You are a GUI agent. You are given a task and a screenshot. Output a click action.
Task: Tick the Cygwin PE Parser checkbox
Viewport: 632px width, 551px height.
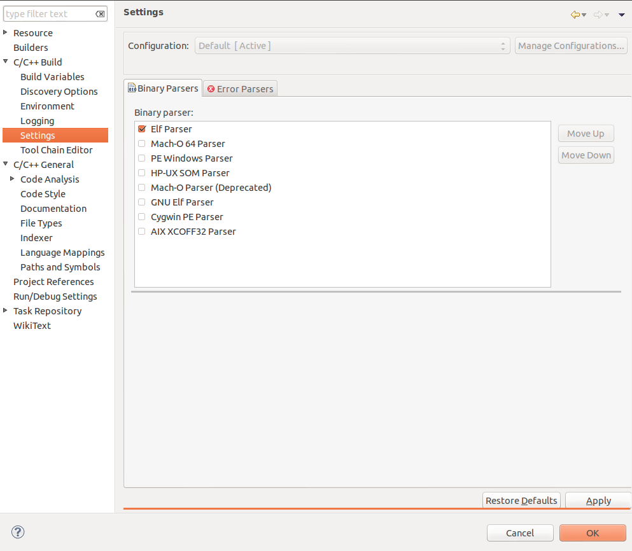[141, 217]
